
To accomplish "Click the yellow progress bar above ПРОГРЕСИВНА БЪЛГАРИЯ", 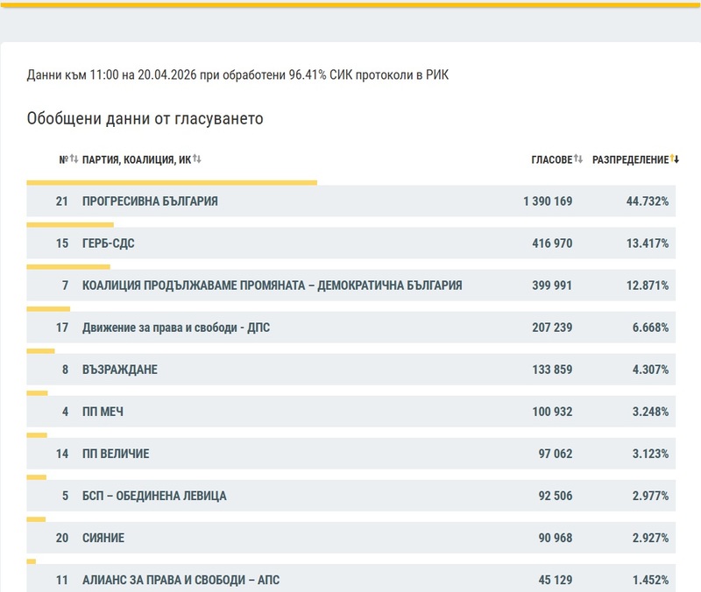I will coord(175,183).
